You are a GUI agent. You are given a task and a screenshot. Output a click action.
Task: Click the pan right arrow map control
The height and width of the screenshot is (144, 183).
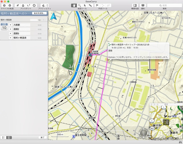click(x=92, y=133)
